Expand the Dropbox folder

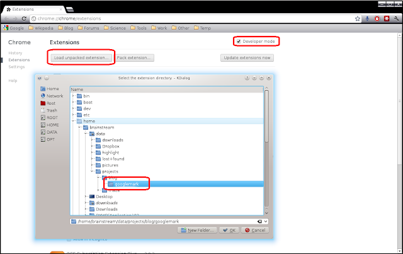[92, 146]
